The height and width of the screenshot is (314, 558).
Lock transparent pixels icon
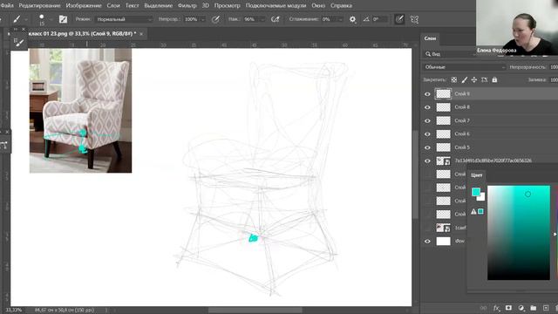pos(454,79)
